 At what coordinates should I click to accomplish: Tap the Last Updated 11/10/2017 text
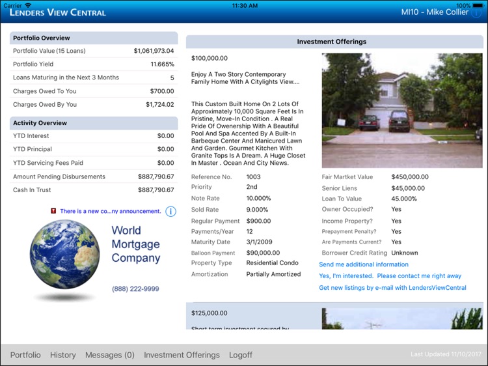coord(446,354)
